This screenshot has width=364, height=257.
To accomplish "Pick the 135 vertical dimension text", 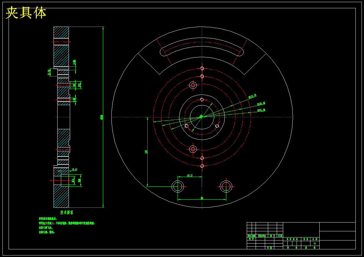I will [x=146, y=152].
